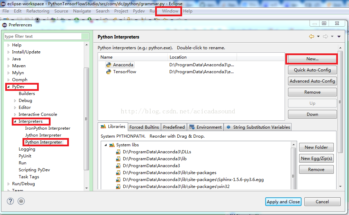Image resolution: width=349 pixels, height=215 pixels.
Task: Click Quick Auto-Config button
Action: (x=312, y=70)
